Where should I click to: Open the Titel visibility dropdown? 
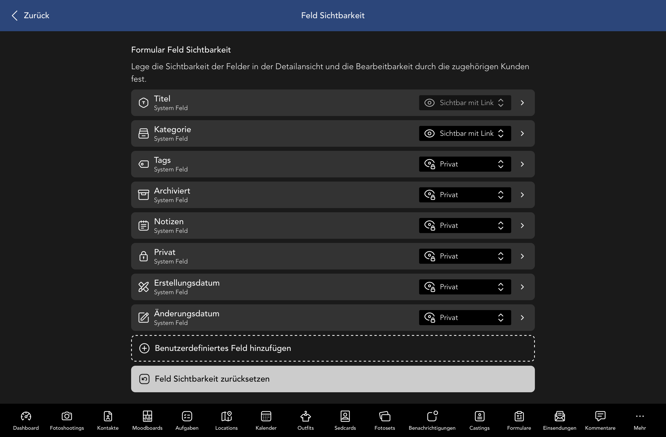(465, 103)
